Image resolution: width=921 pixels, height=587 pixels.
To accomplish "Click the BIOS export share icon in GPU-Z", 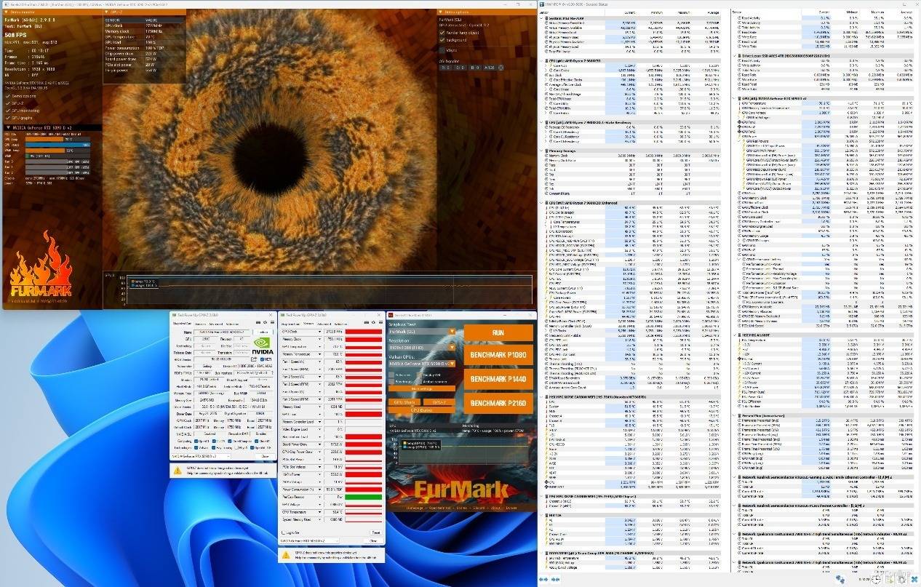I will [254, 359].
